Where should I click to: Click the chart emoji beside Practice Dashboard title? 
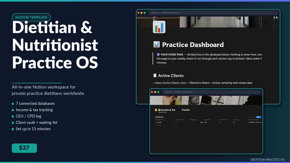(x=156, y=44)
